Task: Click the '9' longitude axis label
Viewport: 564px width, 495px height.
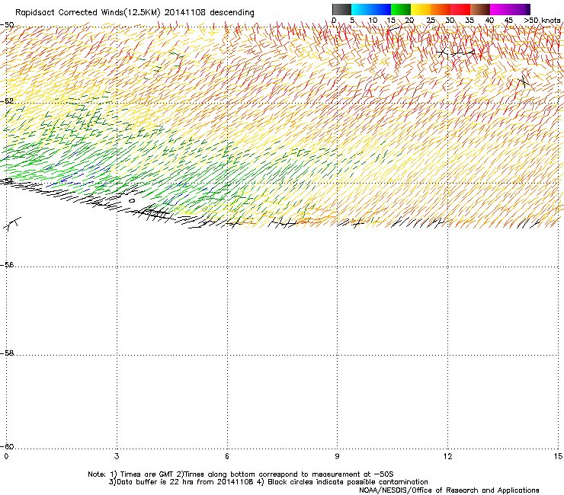Action: click(x=337, y=456)
